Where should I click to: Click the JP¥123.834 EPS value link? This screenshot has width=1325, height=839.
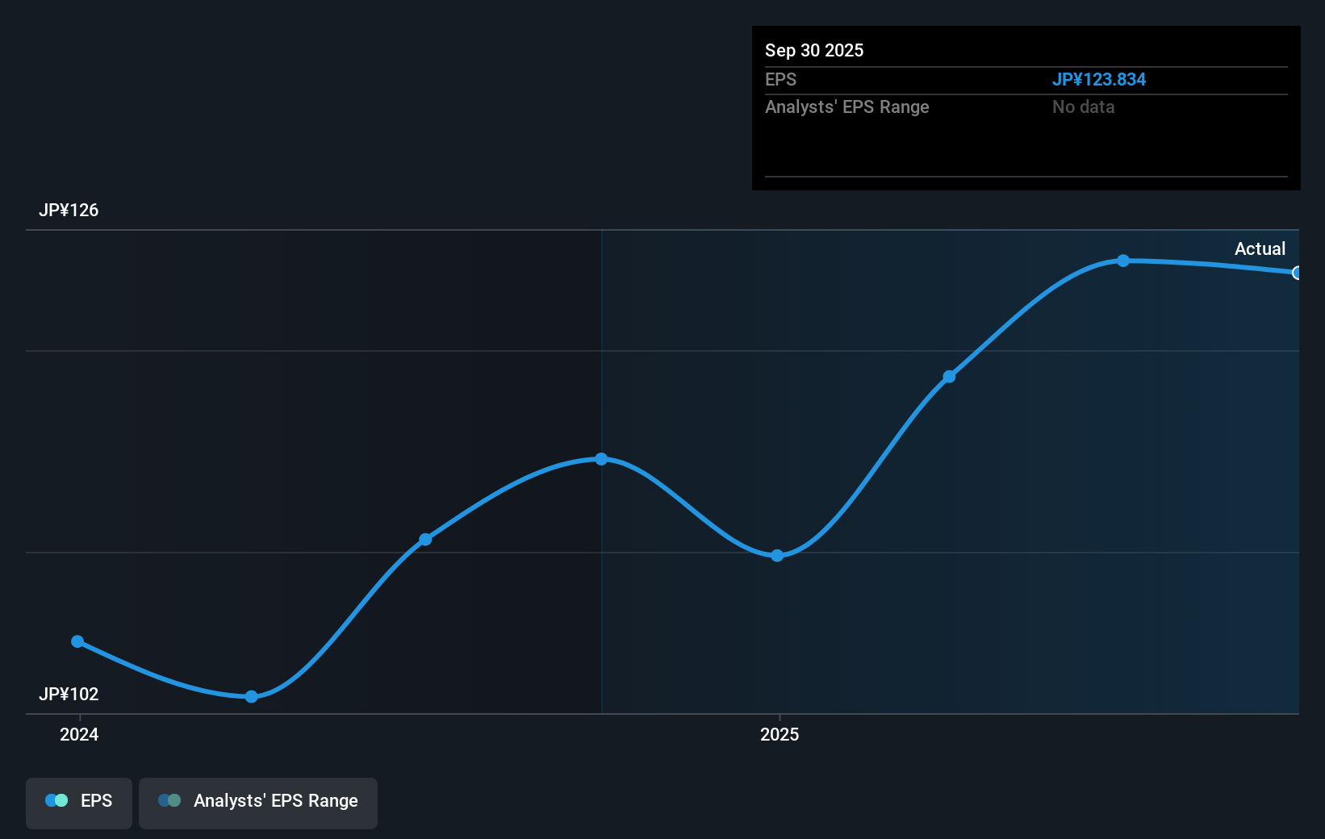pos(1100,79)
